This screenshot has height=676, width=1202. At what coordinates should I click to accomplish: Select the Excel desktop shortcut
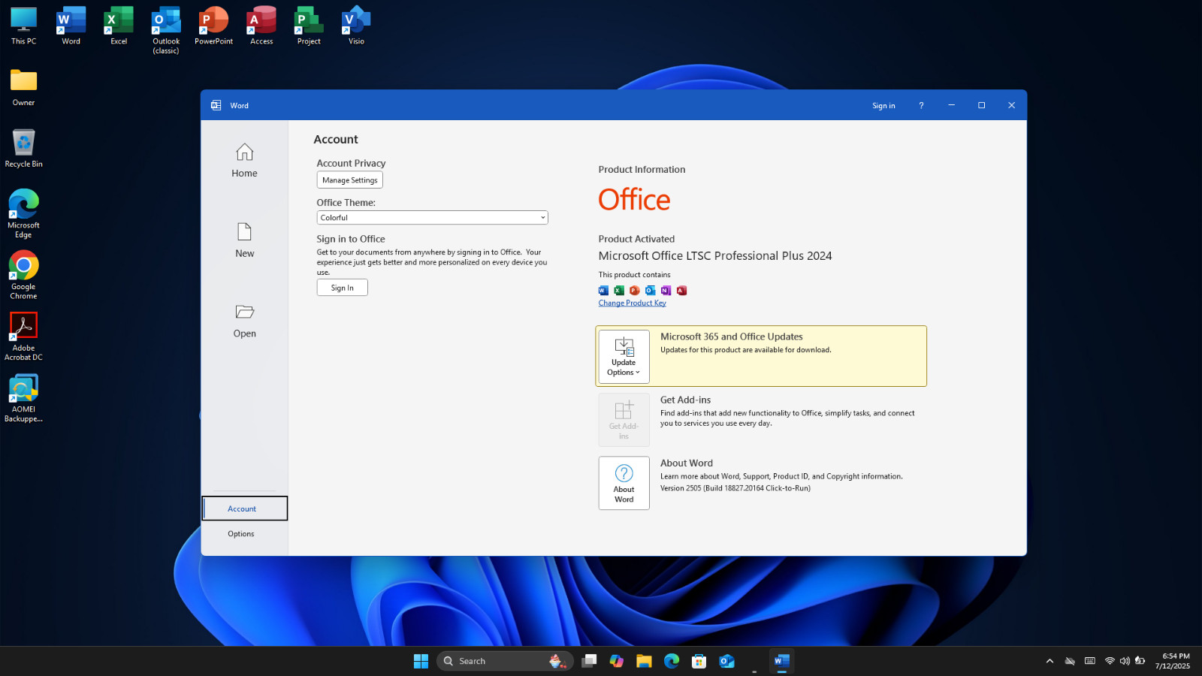coord(119,26)
